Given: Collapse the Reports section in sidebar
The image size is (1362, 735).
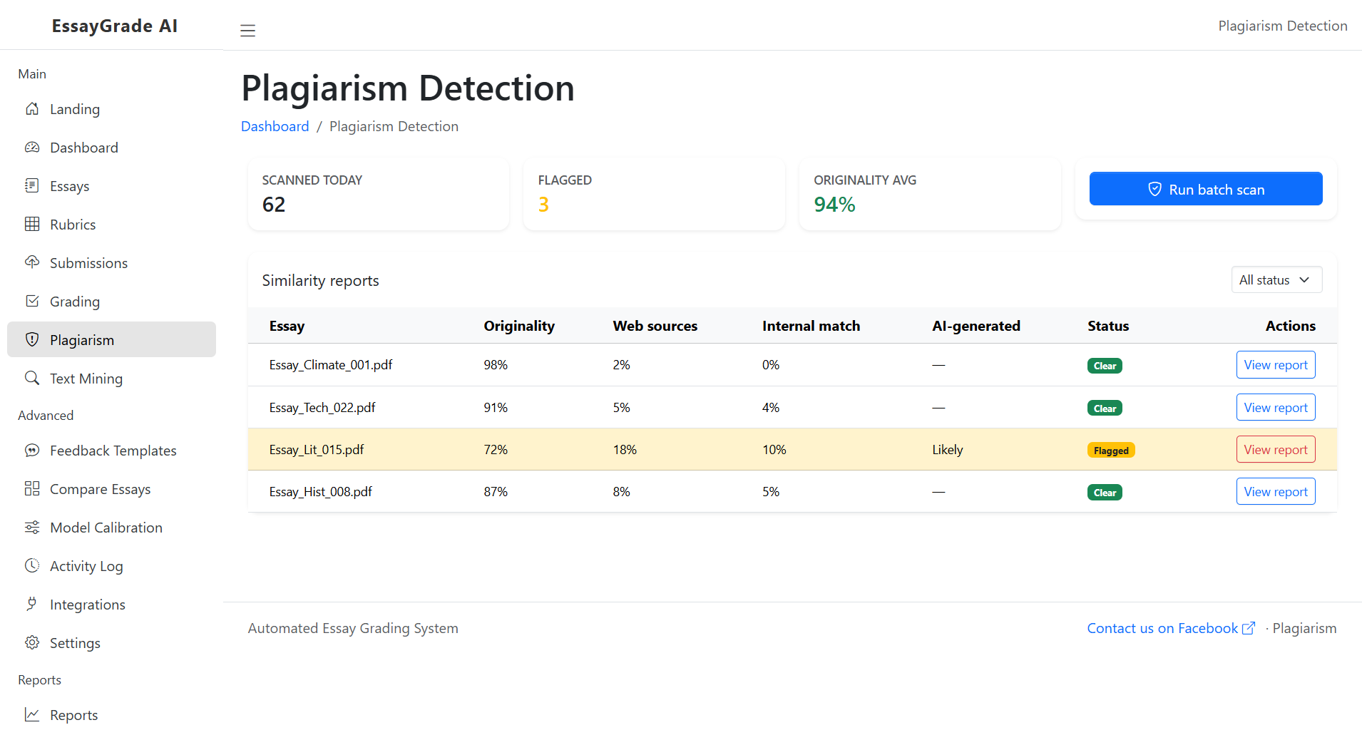Looking at the screenshot, I should click(39, 679).
